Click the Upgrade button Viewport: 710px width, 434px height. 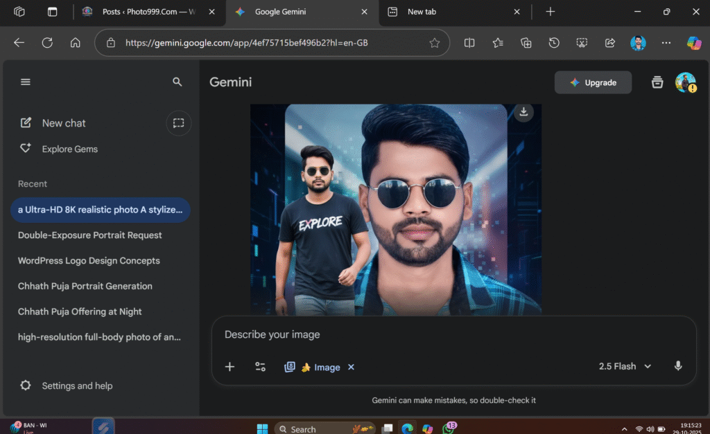pyautogui.click(x=593, y=82)
